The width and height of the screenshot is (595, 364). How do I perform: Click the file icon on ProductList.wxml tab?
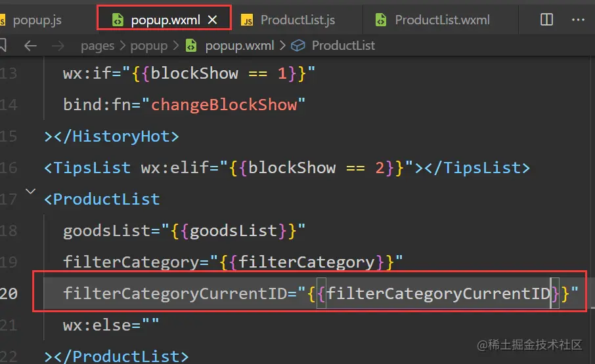(x=381, y=20)
